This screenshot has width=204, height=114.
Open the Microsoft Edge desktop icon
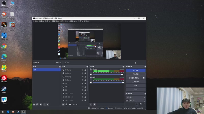(x=4, y=59)
